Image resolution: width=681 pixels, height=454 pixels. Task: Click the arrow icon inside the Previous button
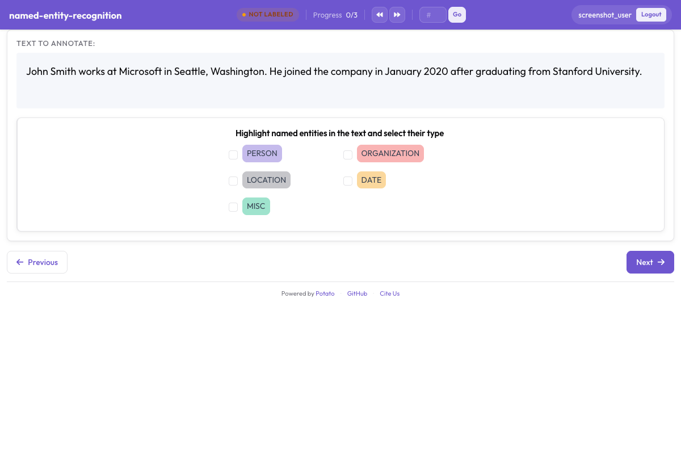(x=20, y=262)
